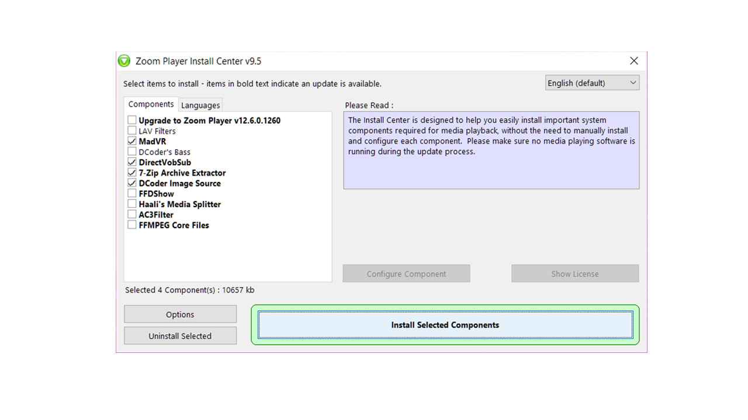The image size is (748, 420).
Task: Select the MadVR list item text
Action: tap(153, 142)
